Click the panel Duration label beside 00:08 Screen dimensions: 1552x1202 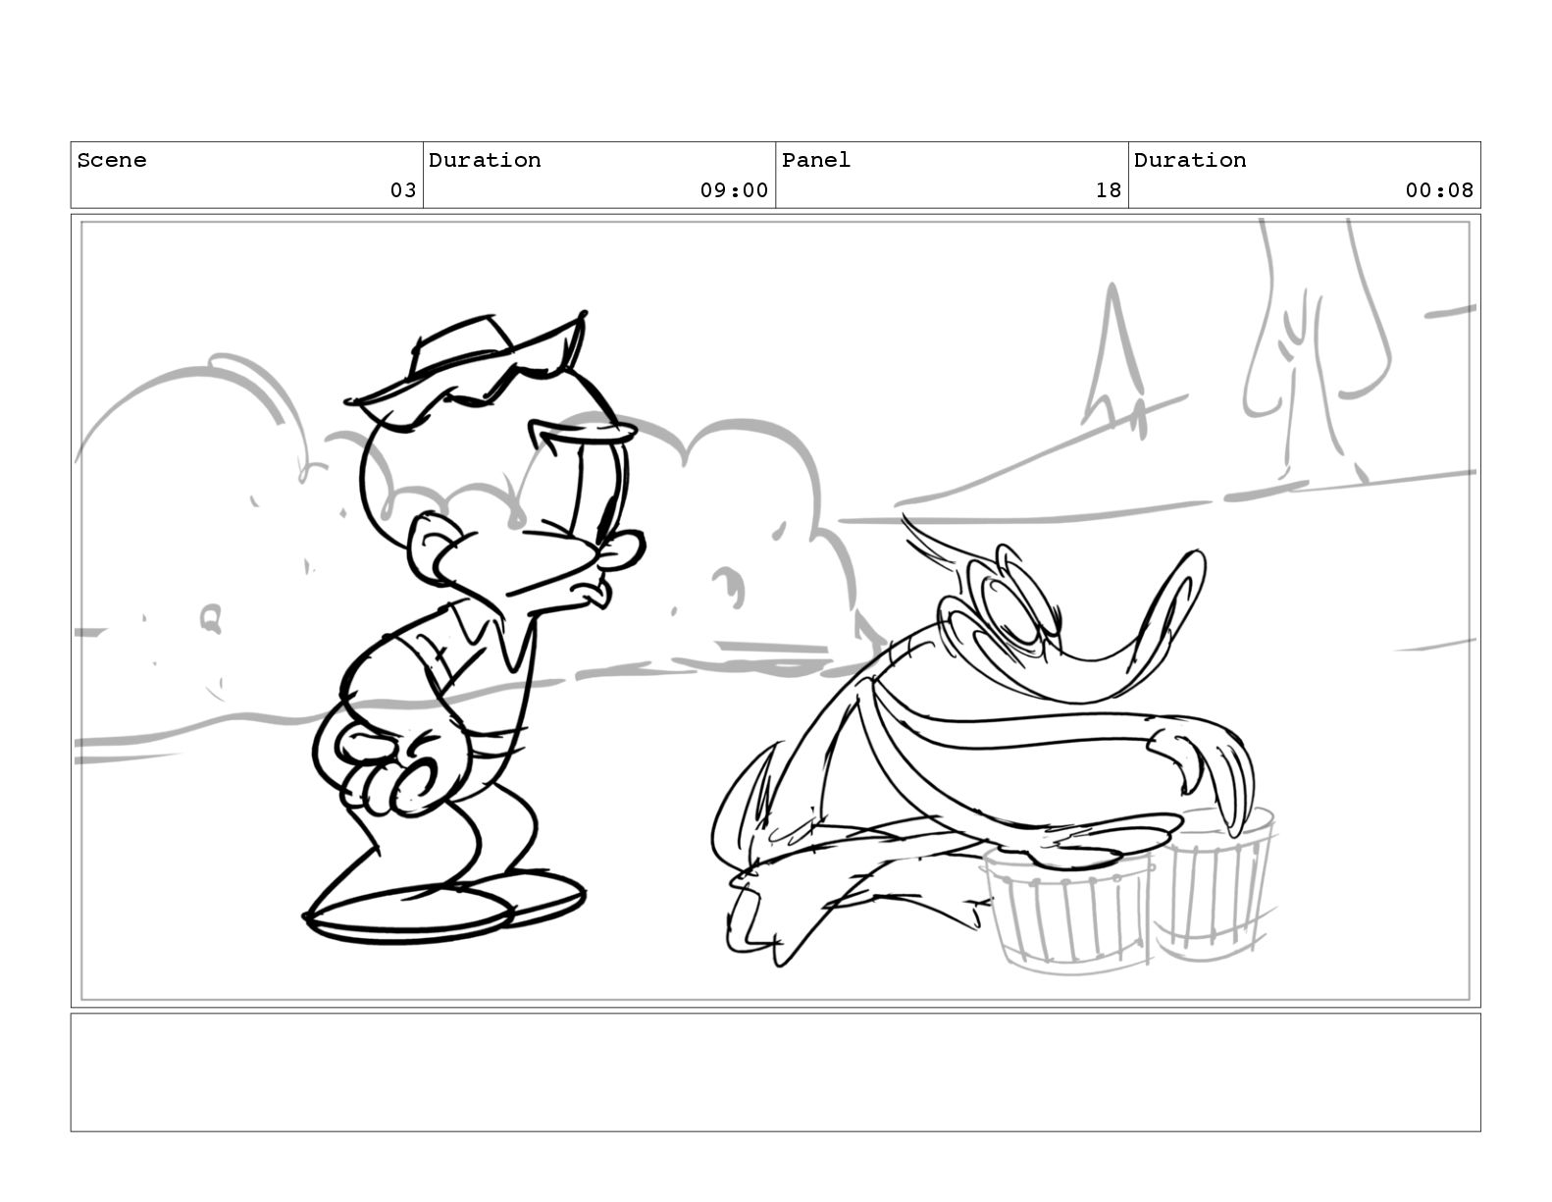tap(1190, 160)
